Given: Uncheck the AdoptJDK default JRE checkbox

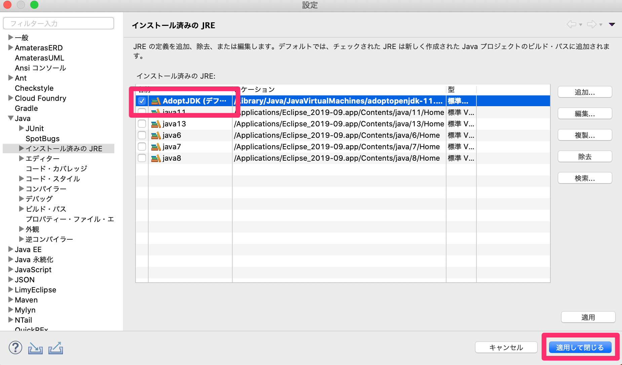Looking at the screenshot, I should [x=142, y=101].
